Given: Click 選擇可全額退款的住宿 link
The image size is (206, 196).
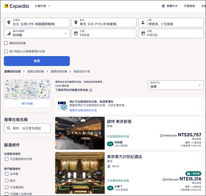Looking at the screenshot, I should click(x=83, y=110).
